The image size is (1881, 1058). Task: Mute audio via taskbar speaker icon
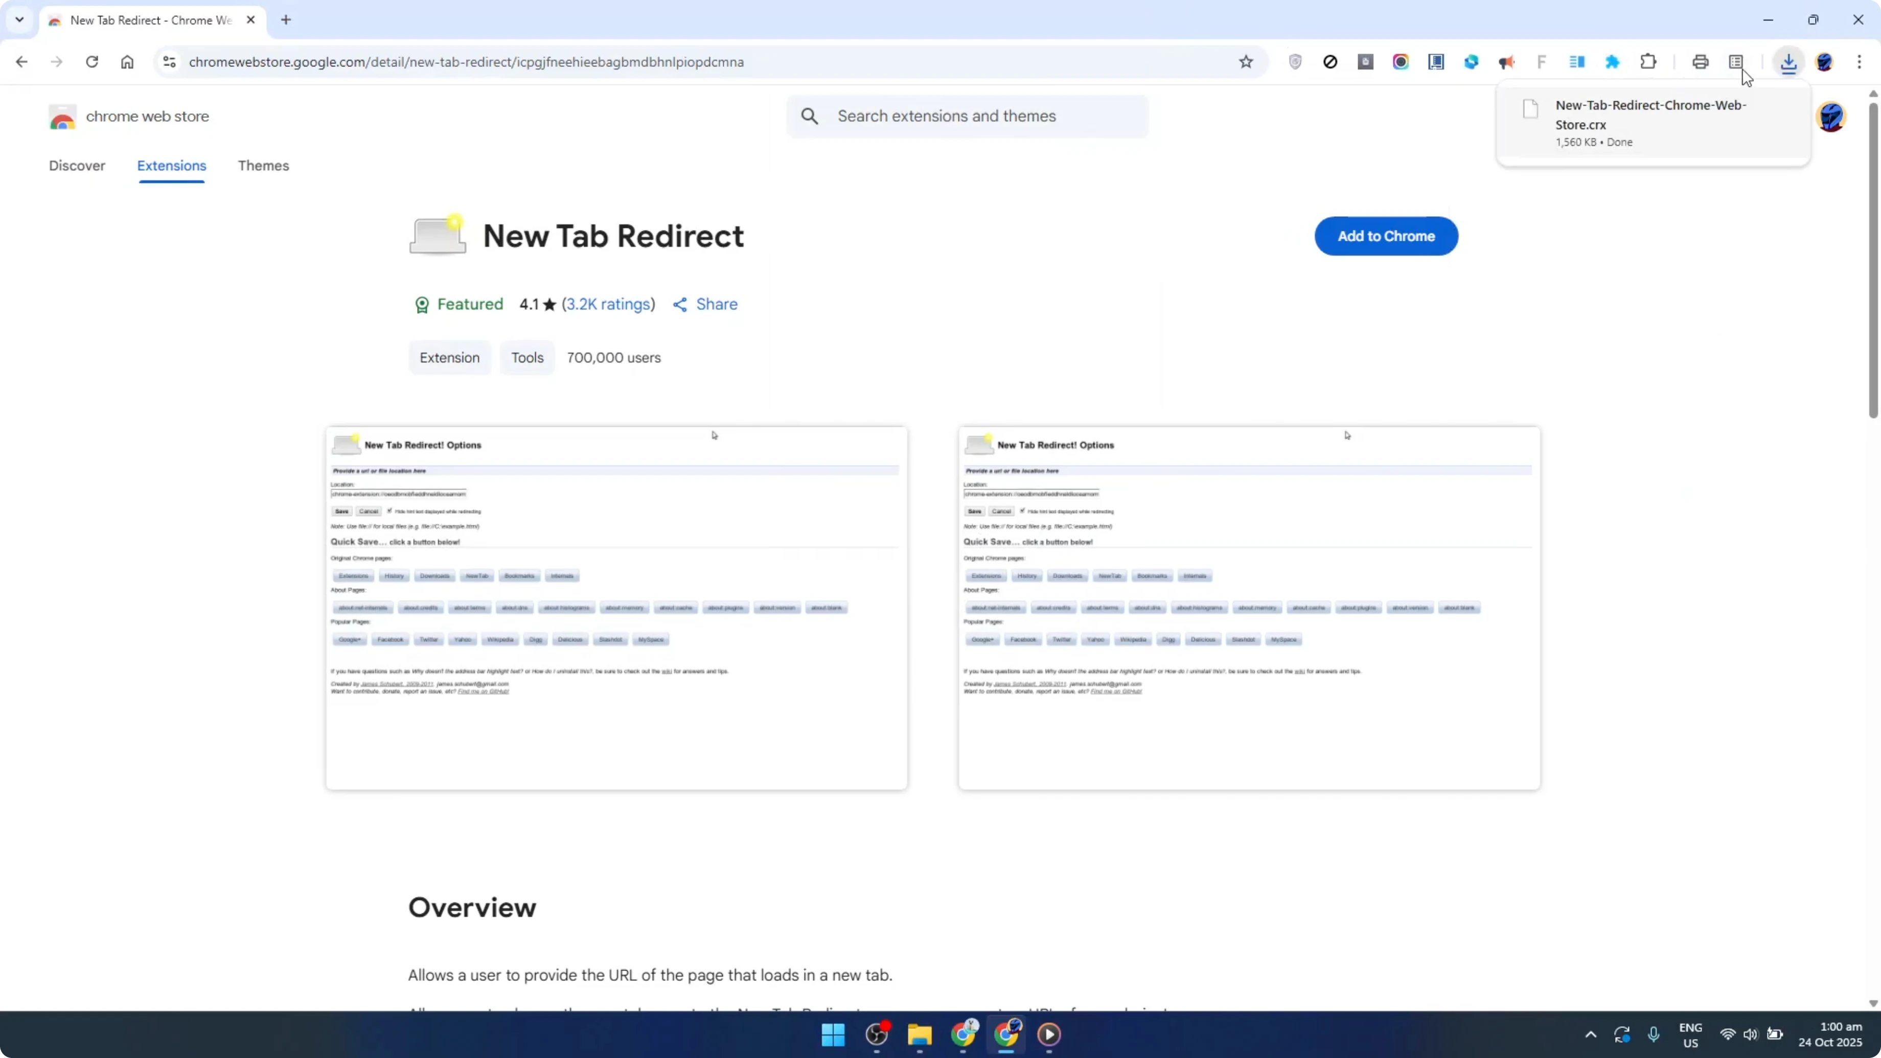tap(1751, 1034)
